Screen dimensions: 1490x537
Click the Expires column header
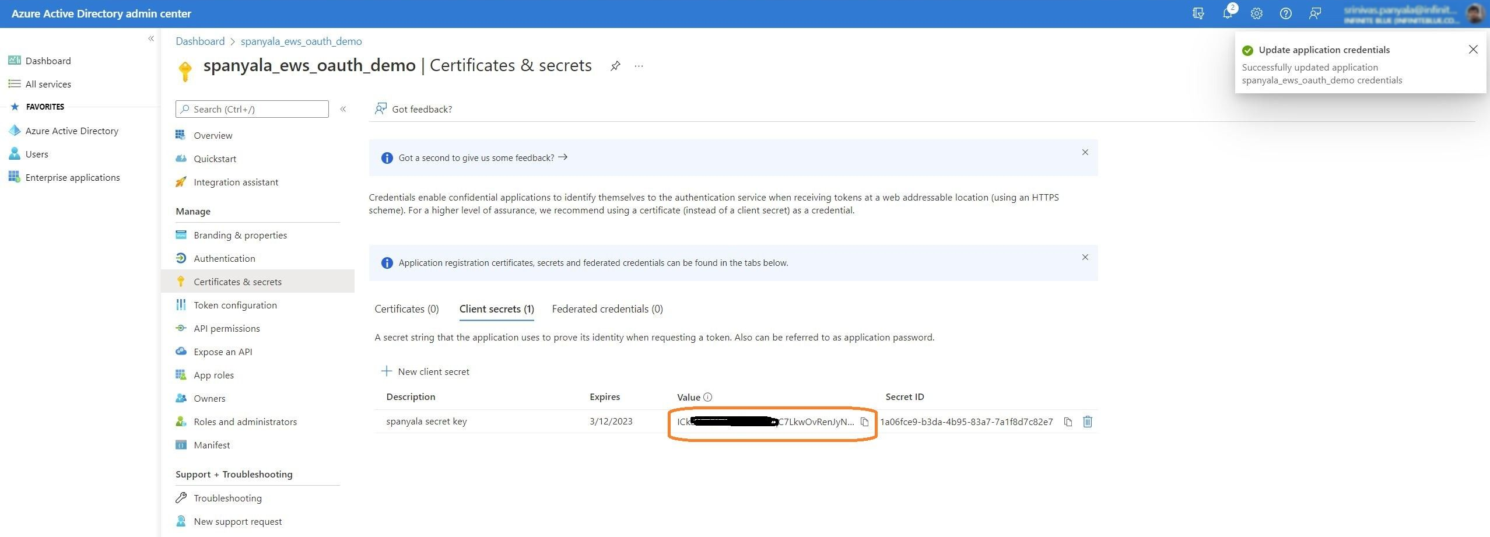(x=604, y=396)
